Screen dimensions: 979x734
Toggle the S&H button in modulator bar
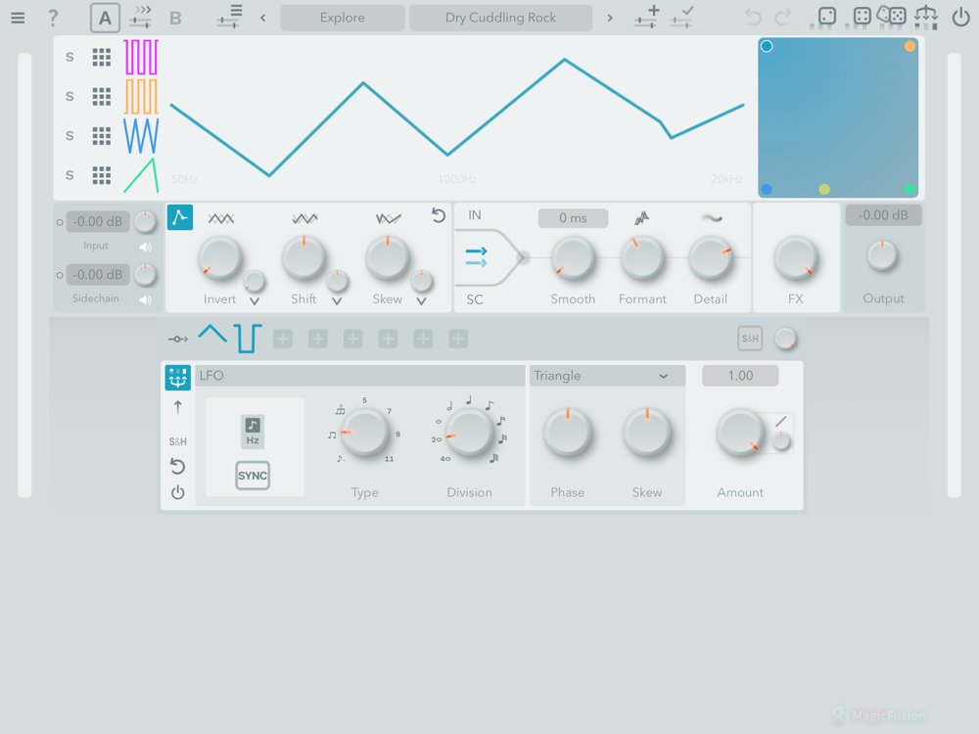pos(750,339)
